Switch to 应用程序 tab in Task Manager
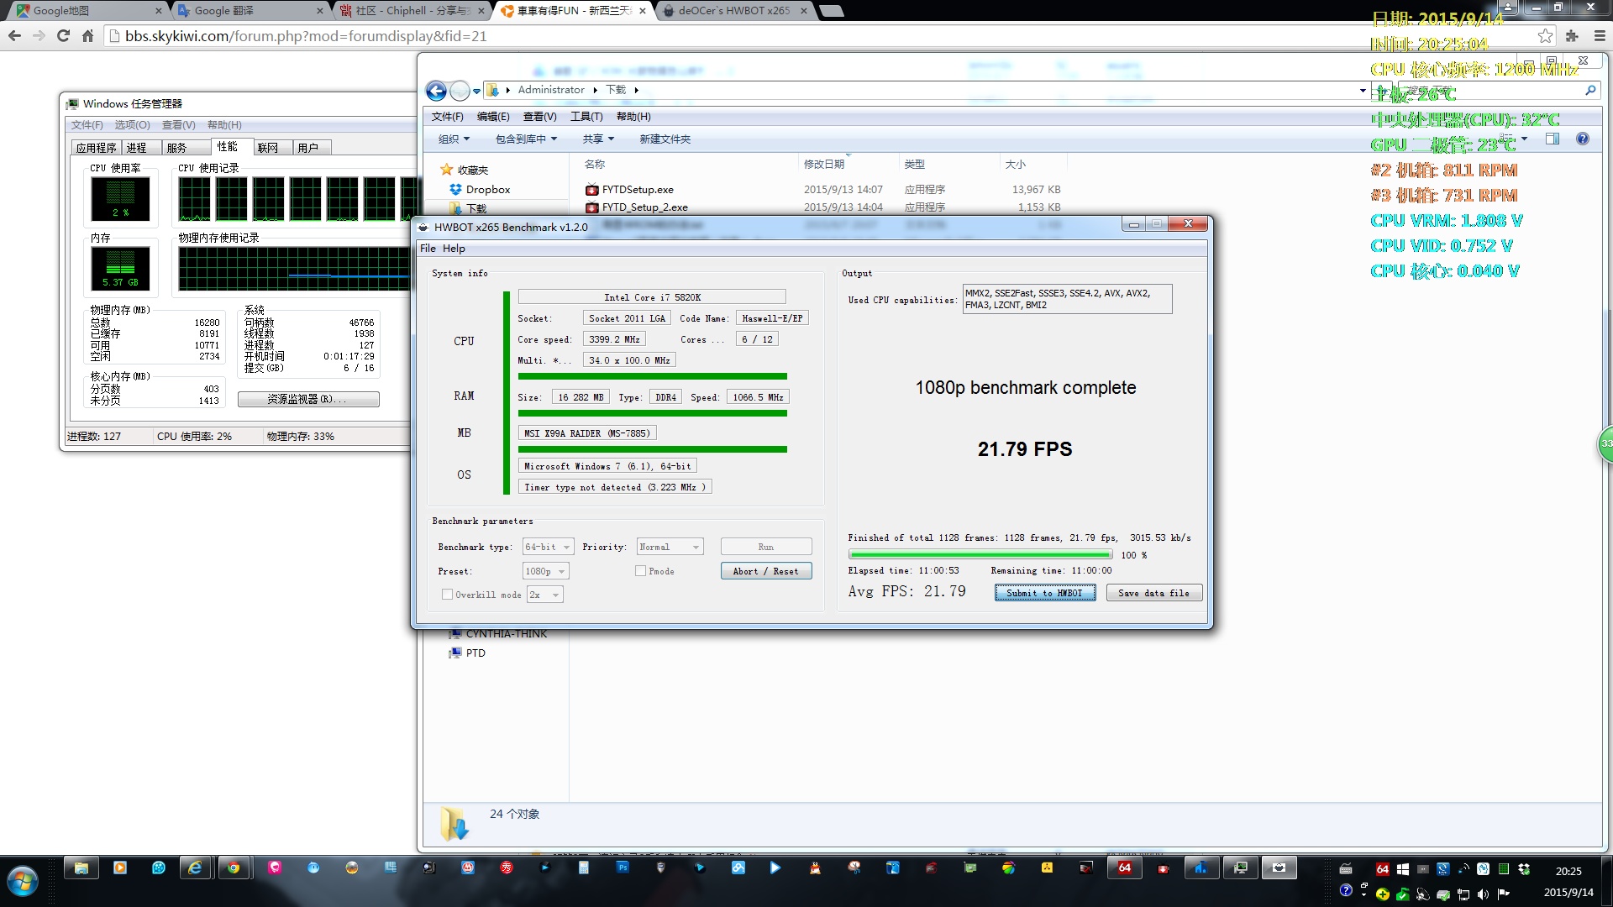The height and width of the screenshot is (907, 1613). pyautogui.click(x=96, y=148)
